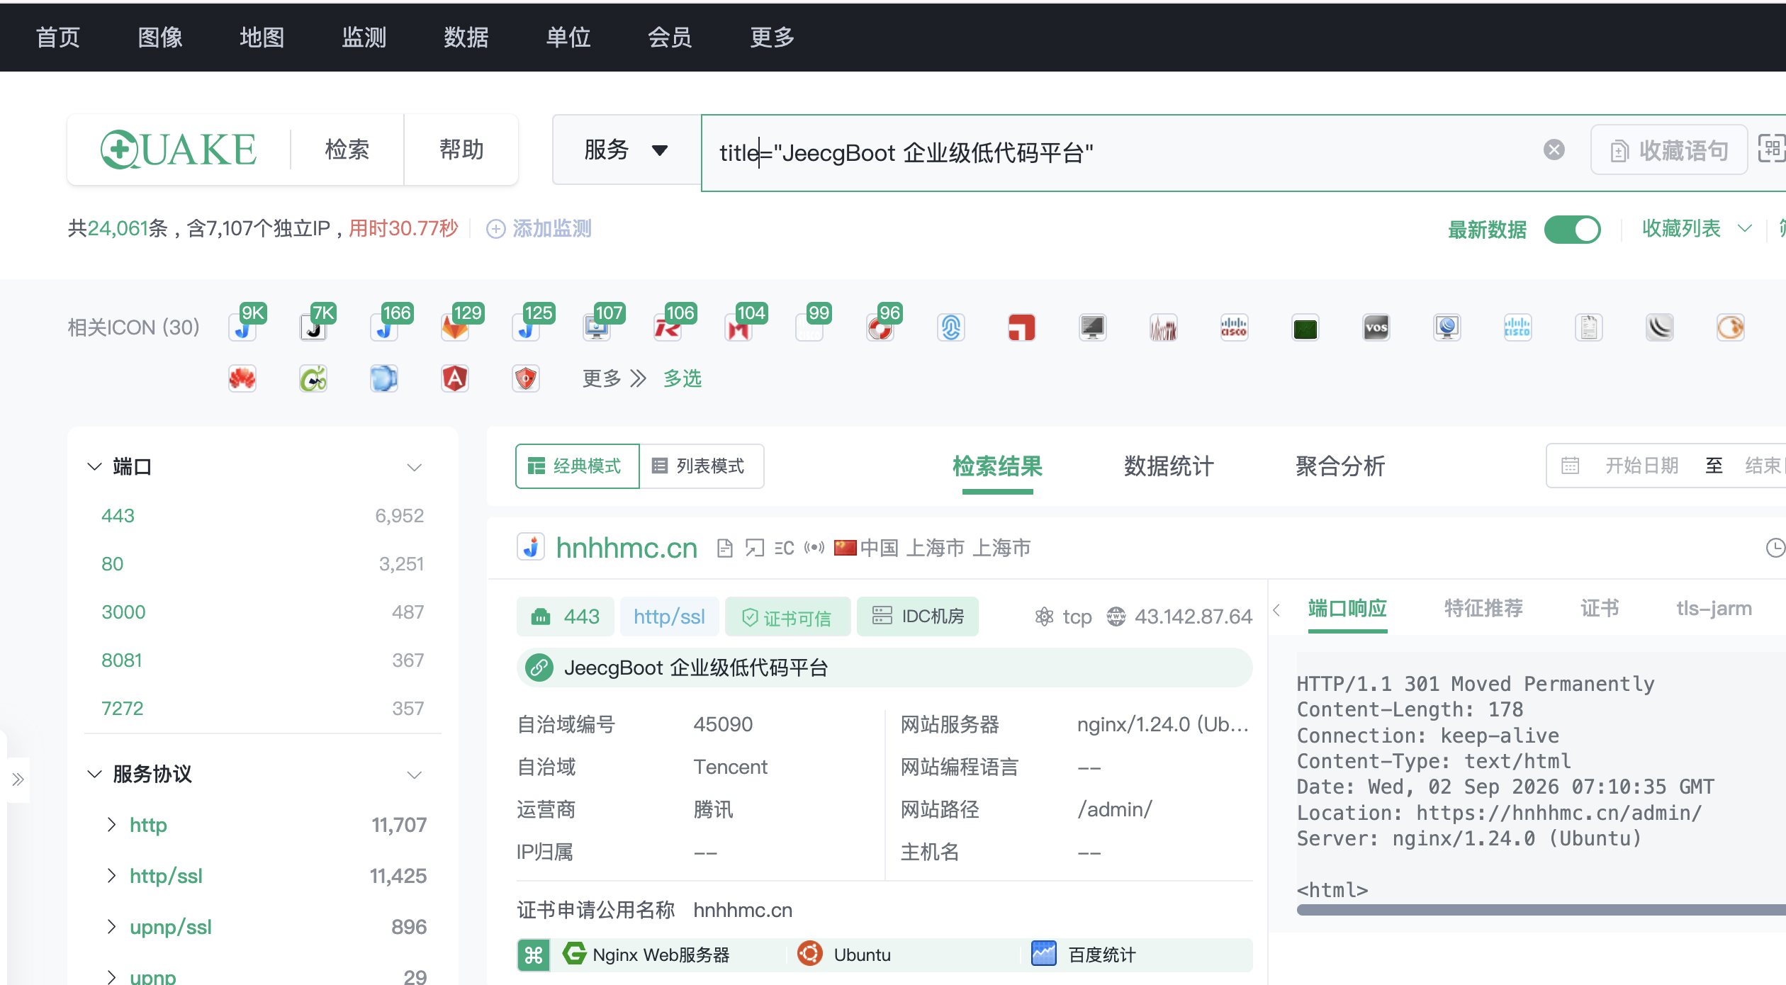Viewport: 1786px width, 985px height.
Task: Collapse the 服务协议 filter section
Action: click(94, 774)
